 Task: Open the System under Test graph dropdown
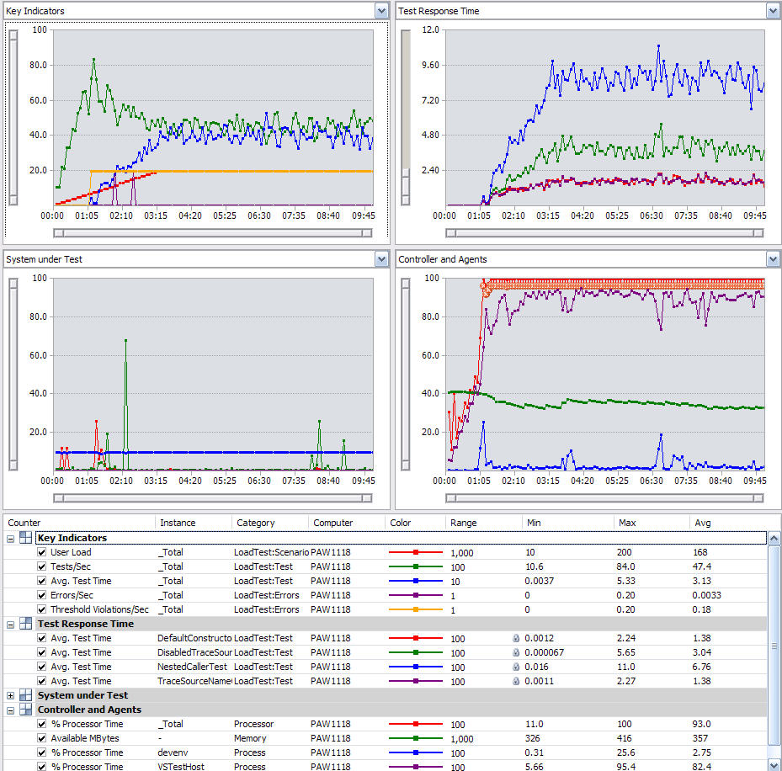coord(381,259)
